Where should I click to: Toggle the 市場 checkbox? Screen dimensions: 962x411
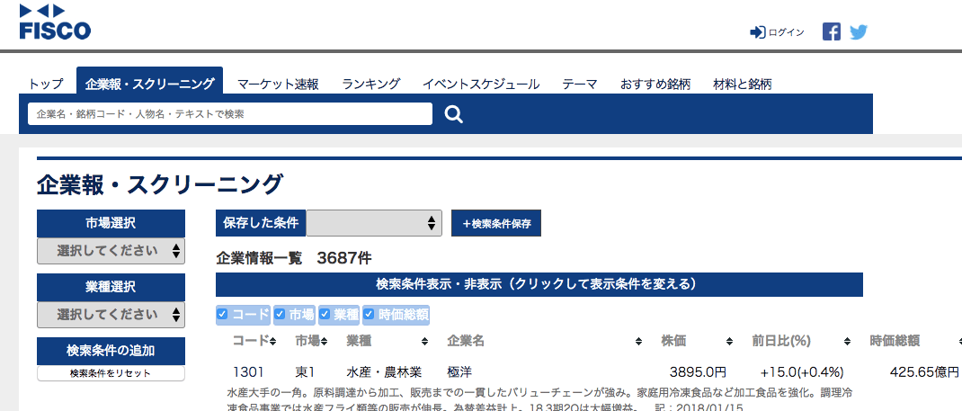(280, 315)
